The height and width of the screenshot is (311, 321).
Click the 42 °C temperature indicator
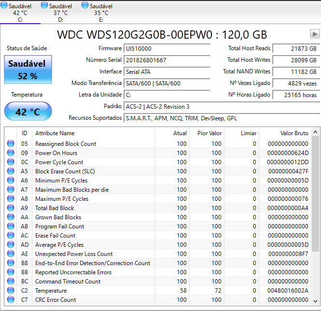coord(28,111)
